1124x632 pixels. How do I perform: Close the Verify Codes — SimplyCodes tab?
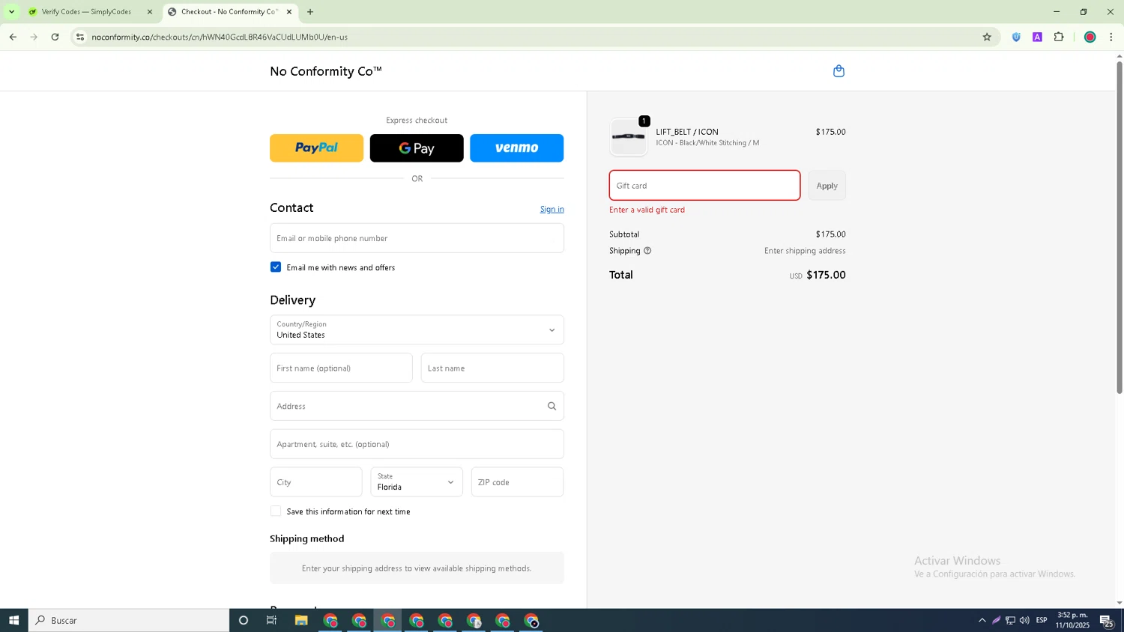(x=150, y=12)
